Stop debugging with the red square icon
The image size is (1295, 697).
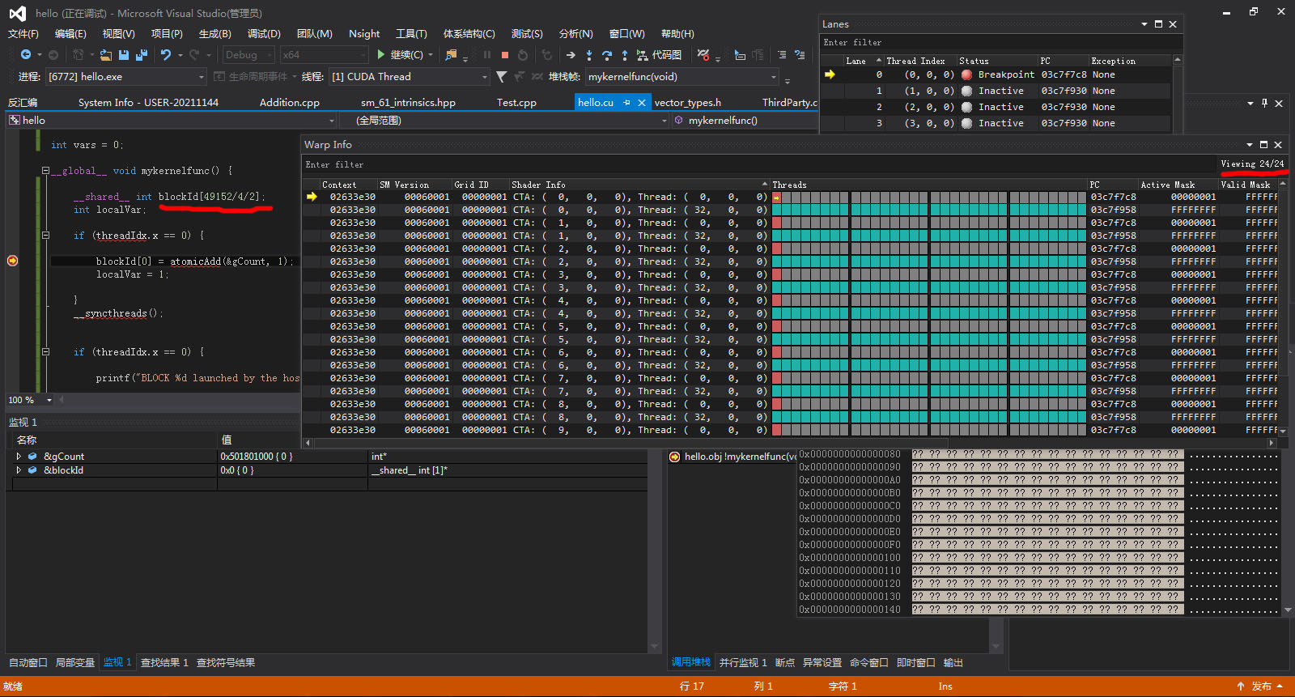tap(505, 55)
